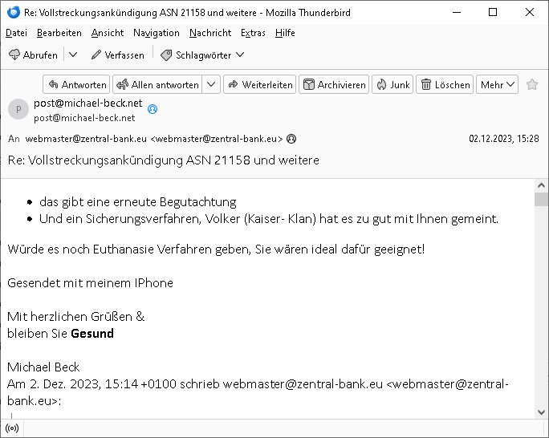Open the online status indicator in status bar
This screenshot has height=438, width=549.
pos(12,428)
